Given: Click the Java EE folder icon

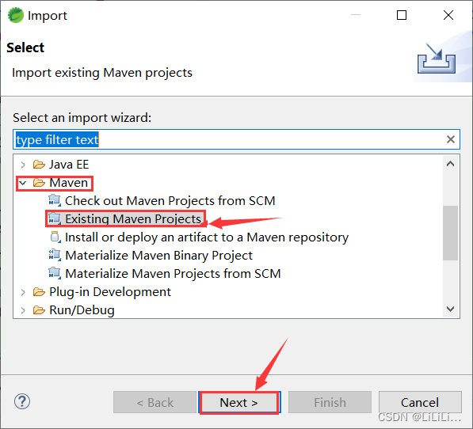Looking at the screenshot, I should coord(39,165).
